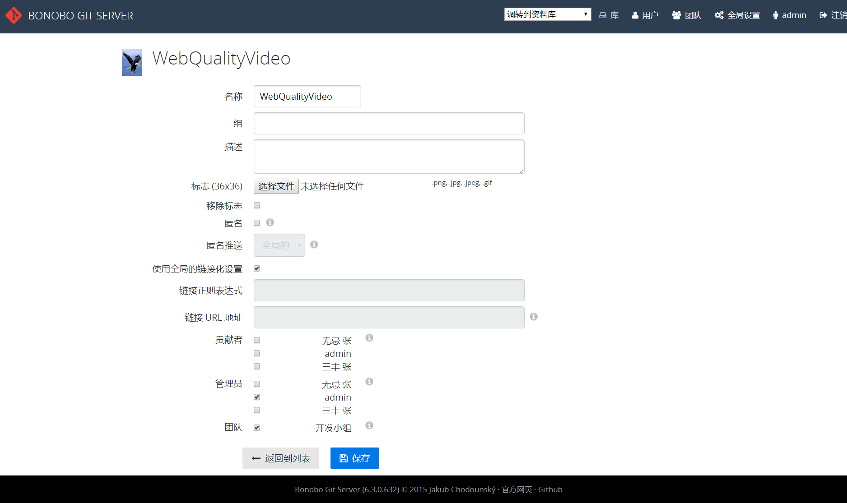Check 无忌 张 as 贡献者
The width and height of the screenshot is (847, 503).
(x=257, y=340)
